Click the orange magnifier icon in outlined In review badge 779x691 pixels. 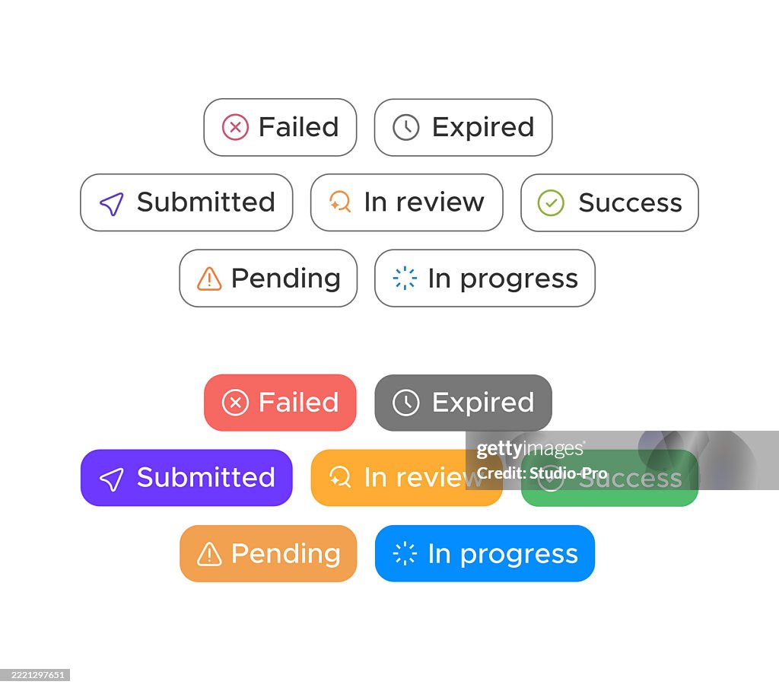(x=339, y=202)
